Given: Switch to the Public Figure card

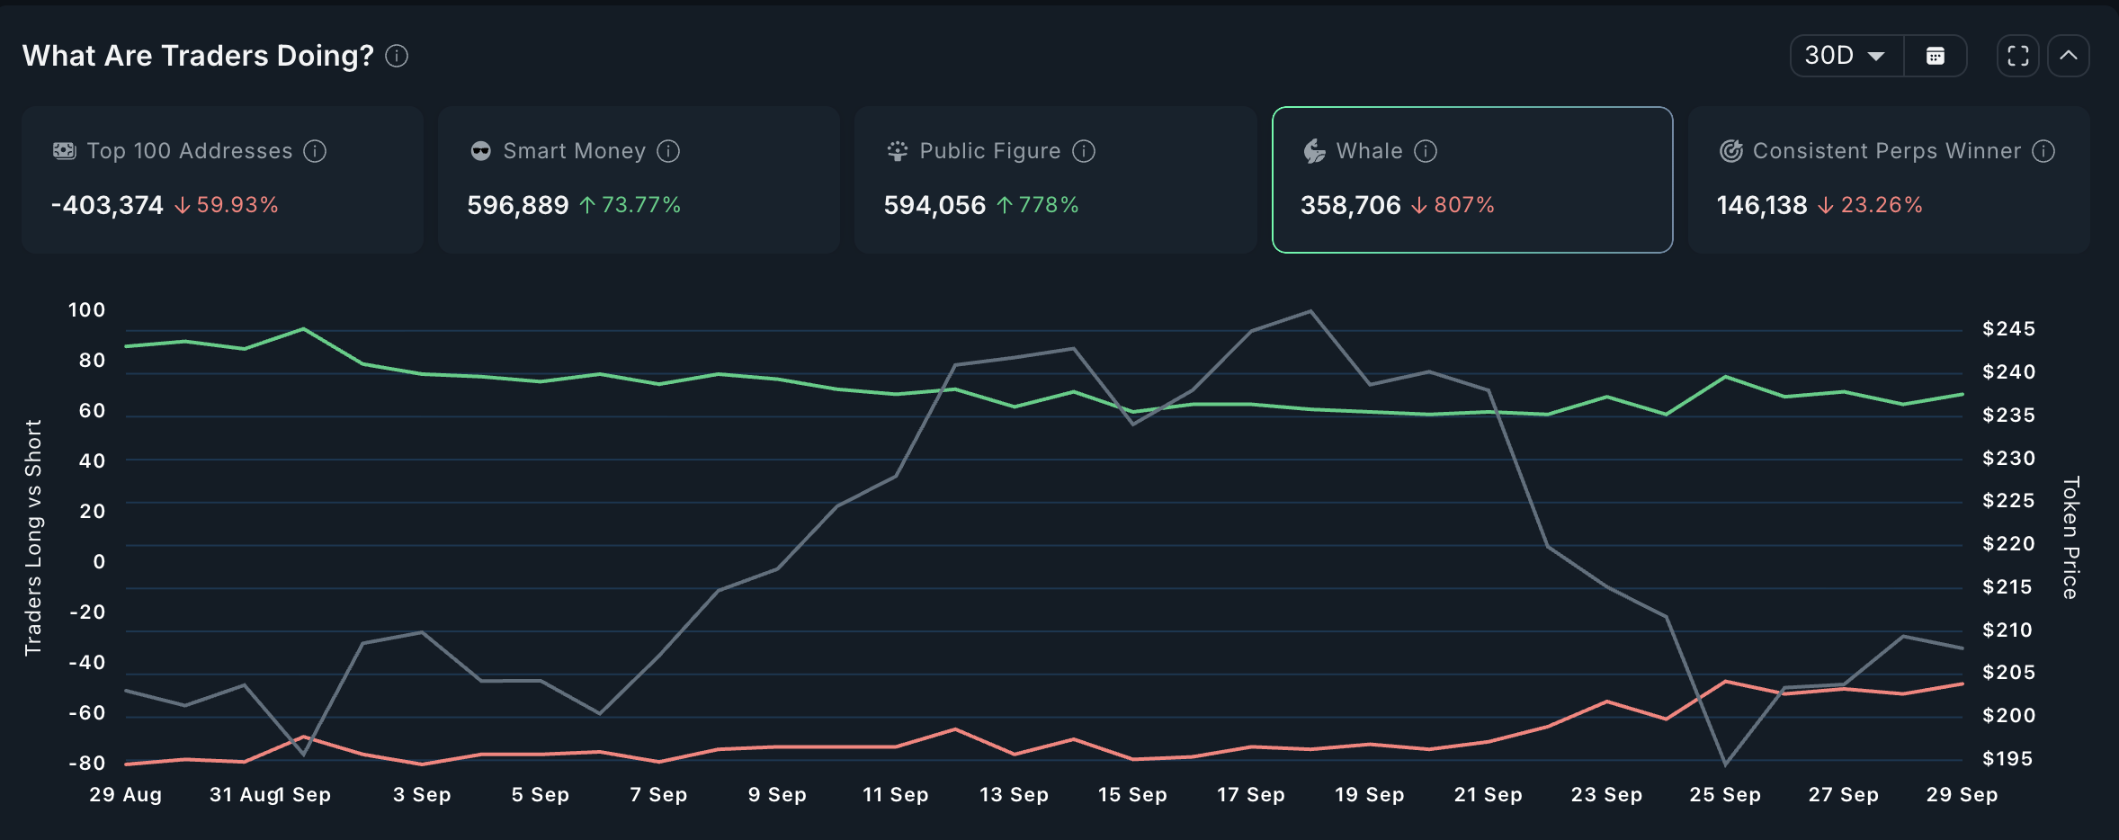Looking at the screenshot, I should coord(1055,180).
